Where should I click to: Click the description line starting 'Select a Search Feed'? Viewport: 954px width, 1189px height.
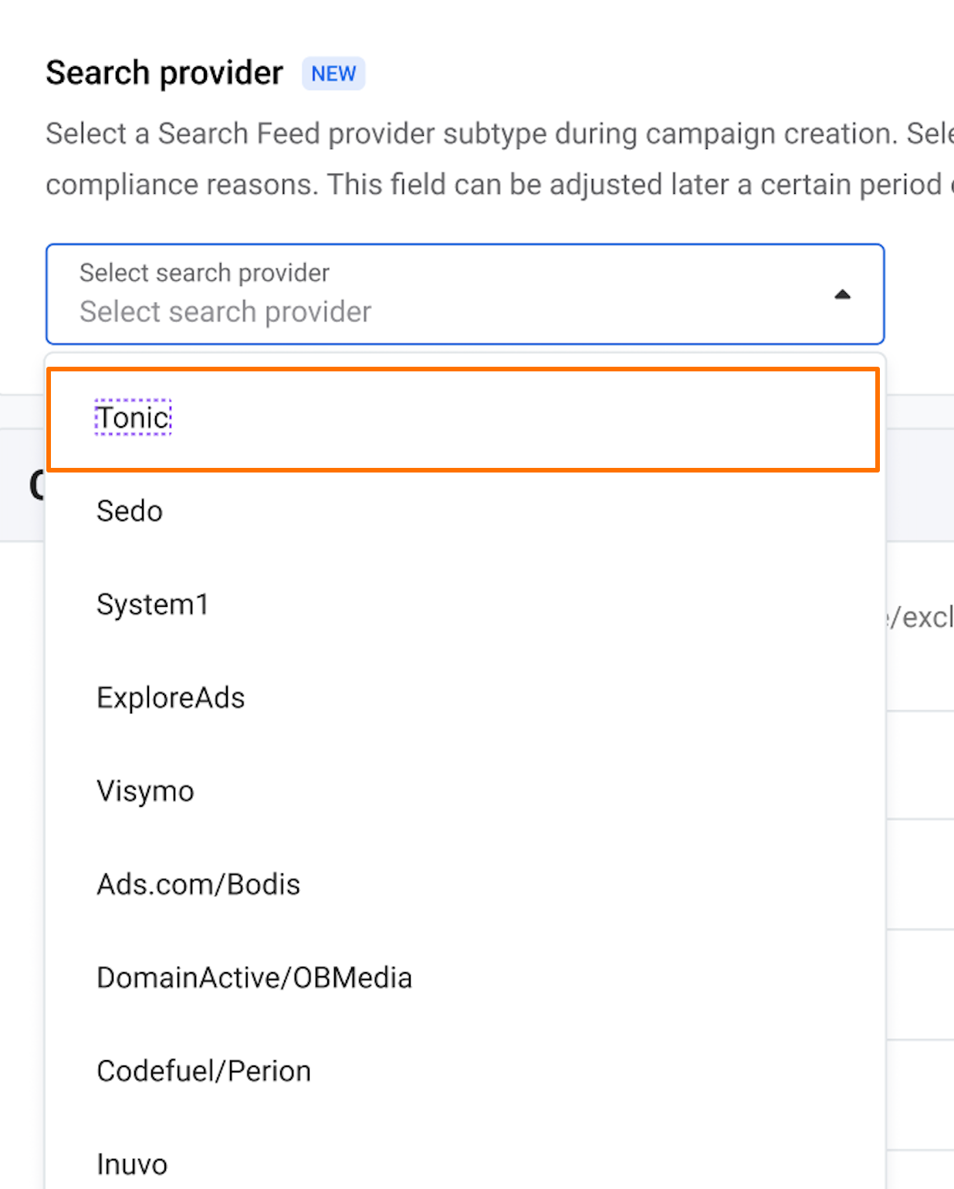pos(494,134)
